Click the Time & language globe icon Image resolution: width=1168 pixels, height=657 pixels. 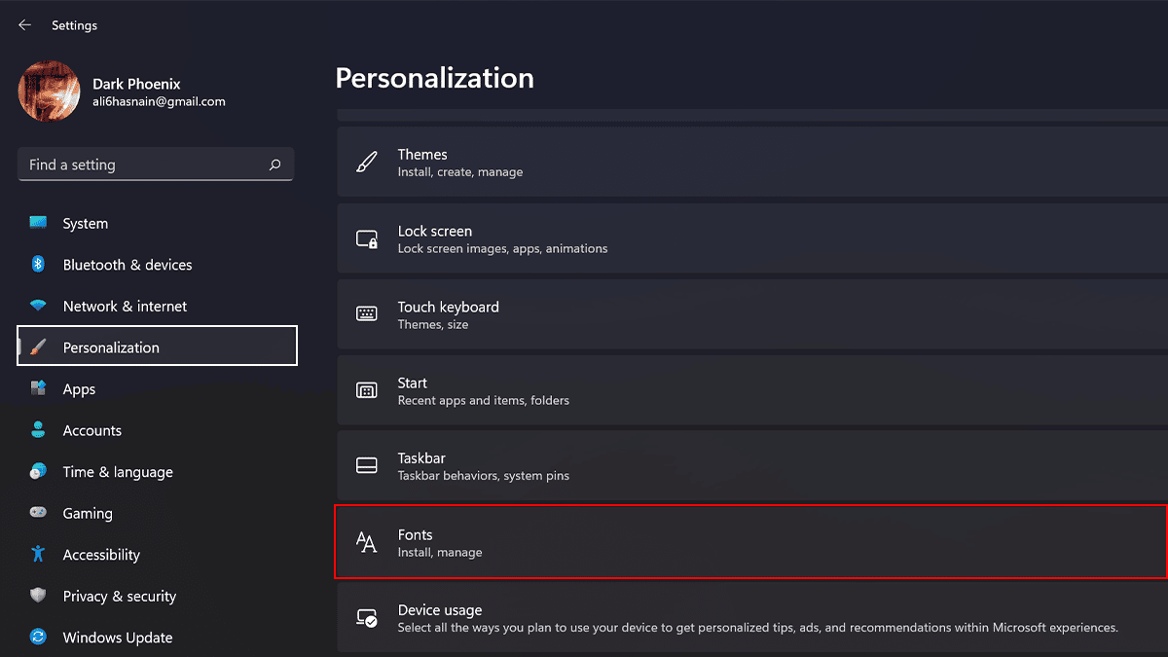point(38,471)
